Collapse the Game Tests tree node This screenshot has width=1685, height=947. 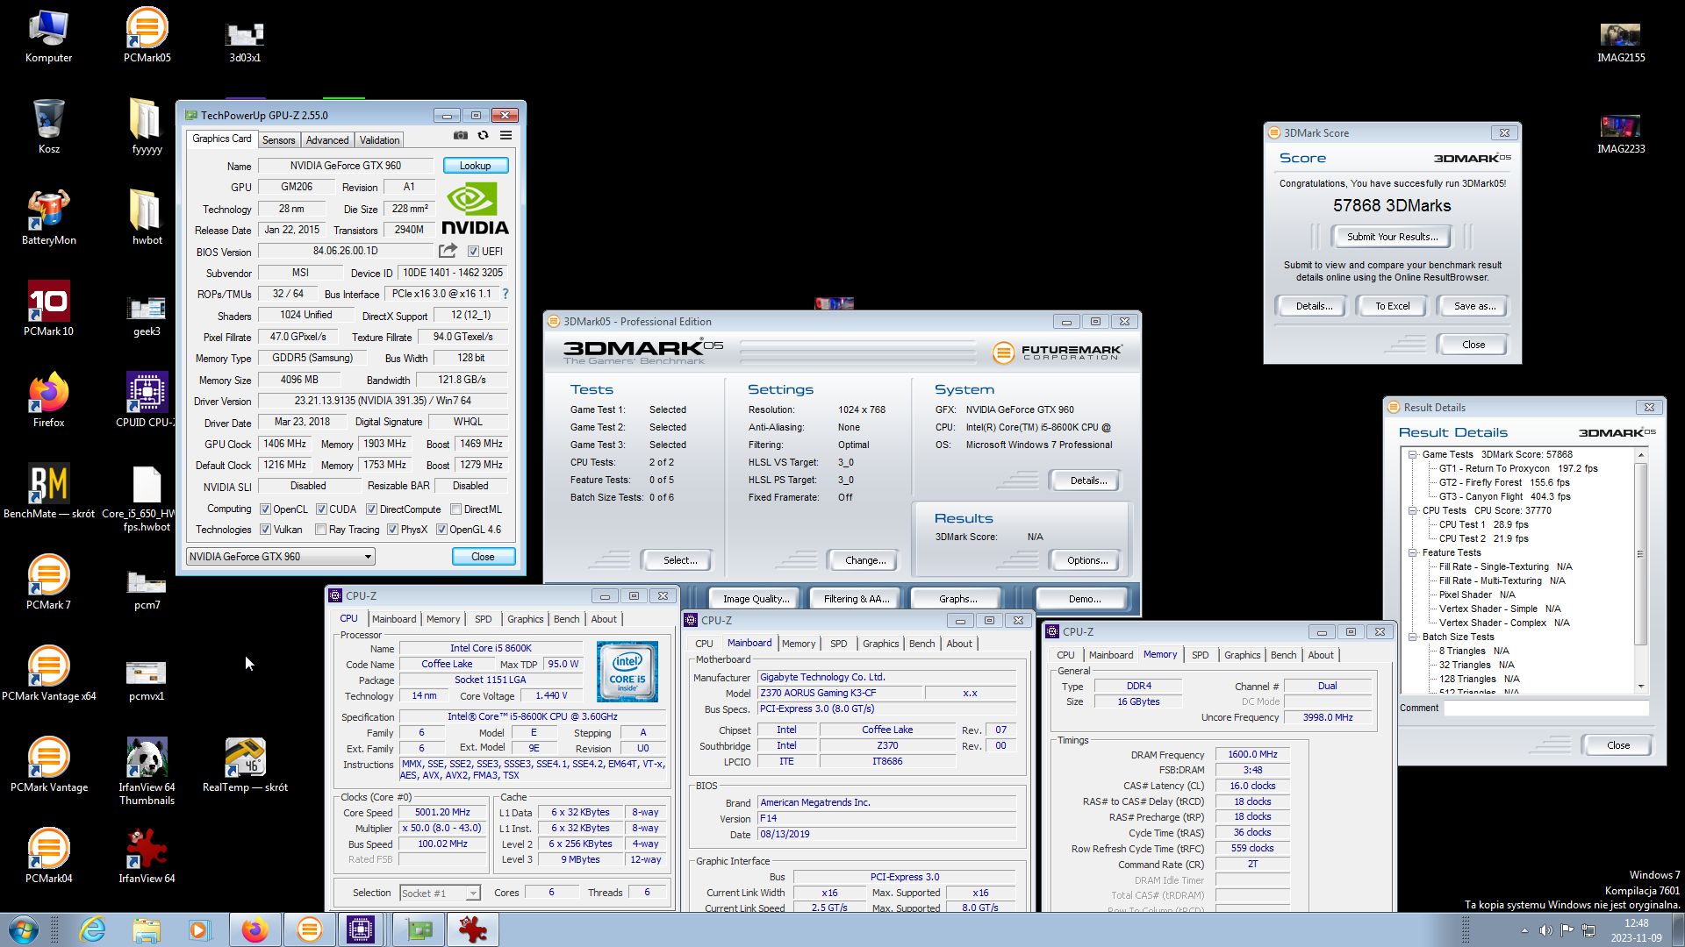(x=1413, y=454)
